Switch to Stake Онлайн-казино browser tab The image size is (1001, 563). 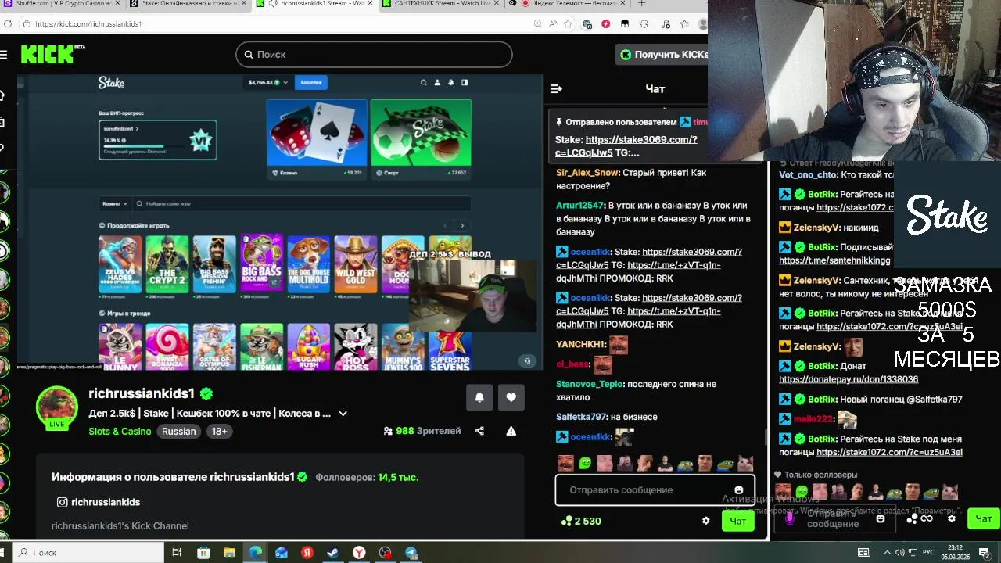188,4
